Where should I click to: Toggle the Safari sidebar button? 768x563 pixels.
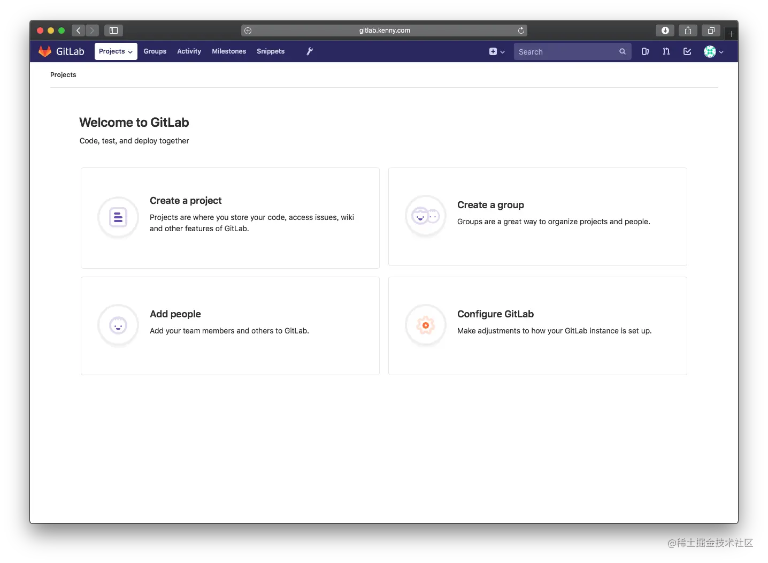point(114,31)
